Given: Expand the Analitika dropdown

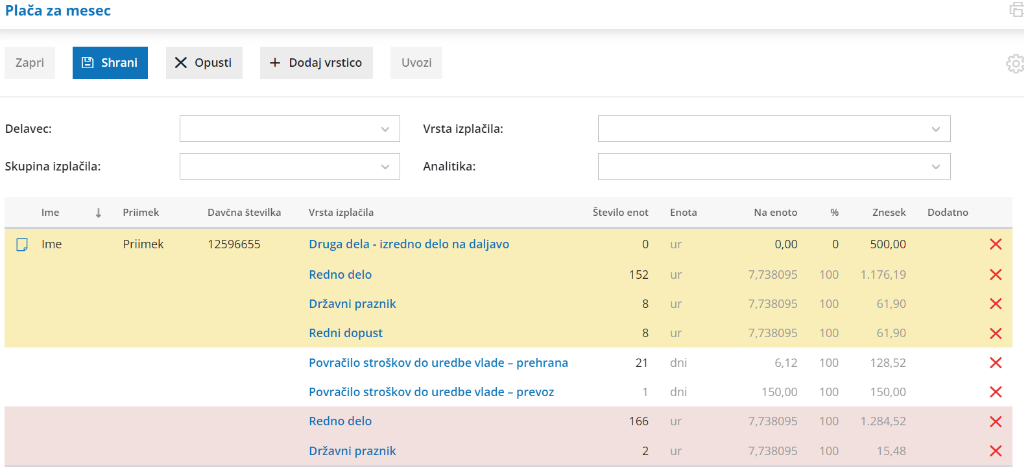Looking at the screenshot, I should [x=774, y=167].
